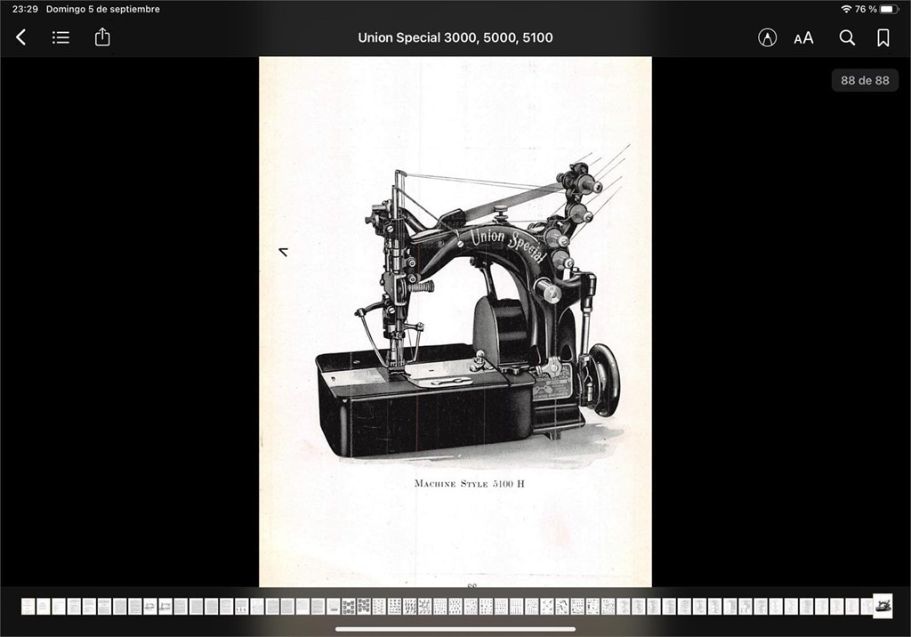Image resolution: width=911 pixels, height=637 pixels.
Task: Enable the markup pen tool
Action: click(x=768, y=37)
